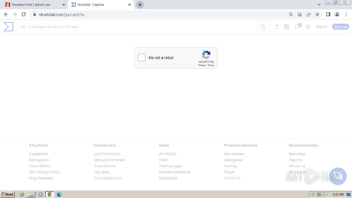The width and height of the screenshot is (352, 198).
Task: Open the browser side panel icon
Action: [328, 14]
